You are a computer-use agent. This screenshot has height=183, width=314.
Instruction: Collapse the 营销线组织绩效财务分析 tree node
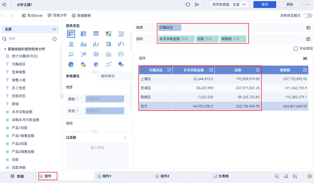pyautogui.click(x=5, y=49)
